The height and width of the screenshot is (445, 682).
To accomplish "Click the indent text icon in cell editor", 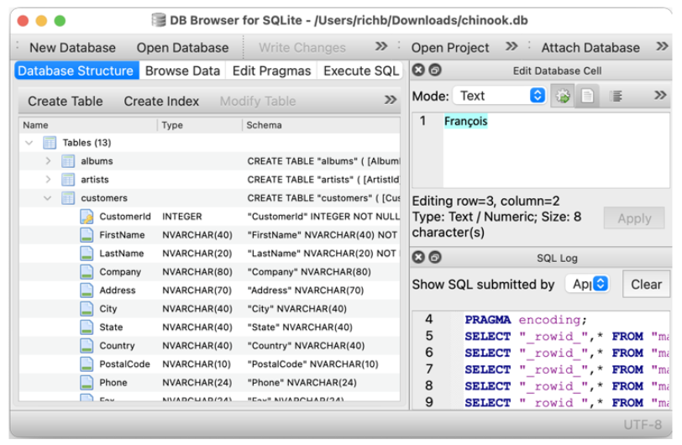I will pos(616,96).
